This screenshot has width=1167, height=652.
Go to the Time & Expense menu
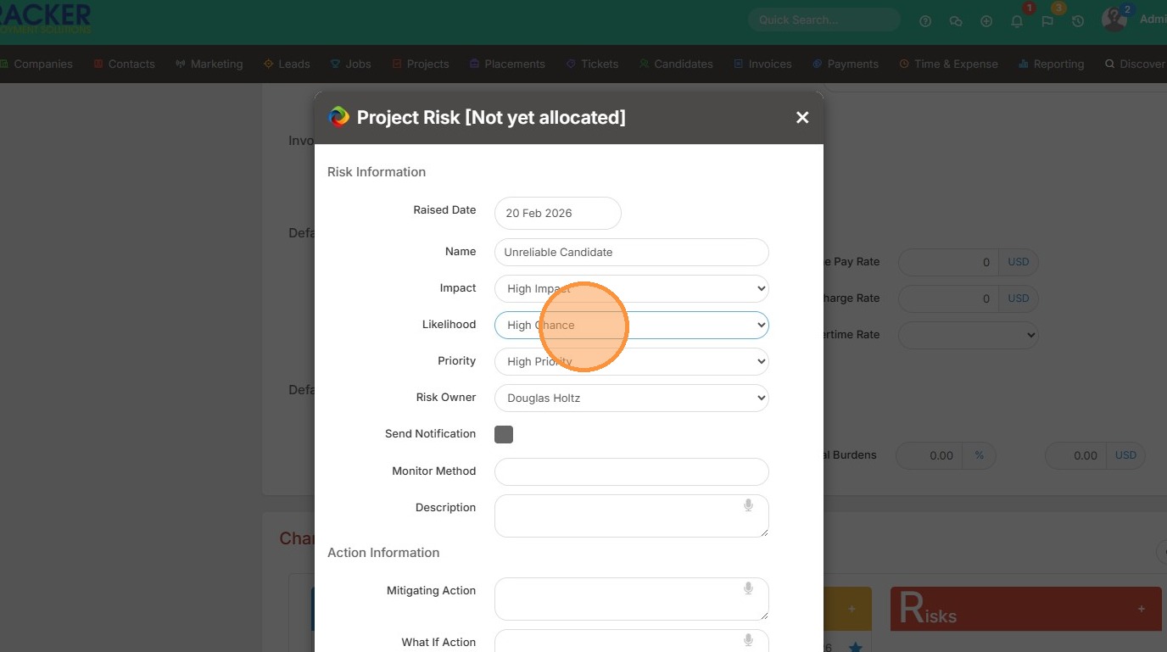pos(948,64)
